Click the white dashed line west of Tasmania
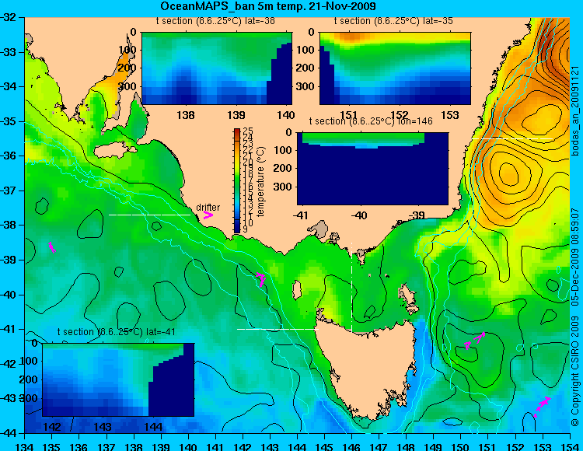Viewport: 583px width, 451px height. point(278,329)
